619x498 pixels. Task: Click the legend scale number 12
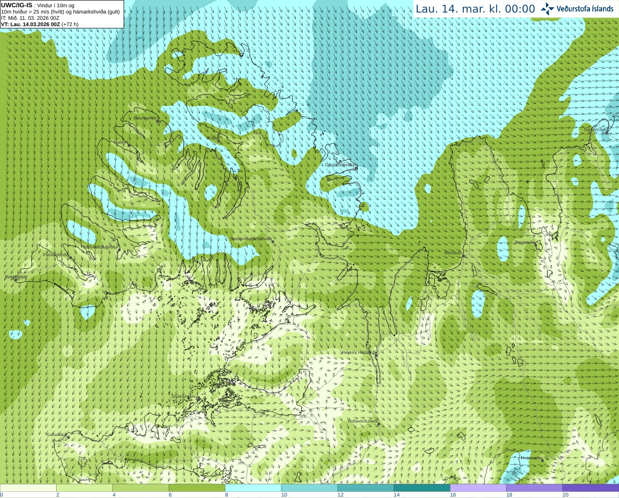coord(340,495)
